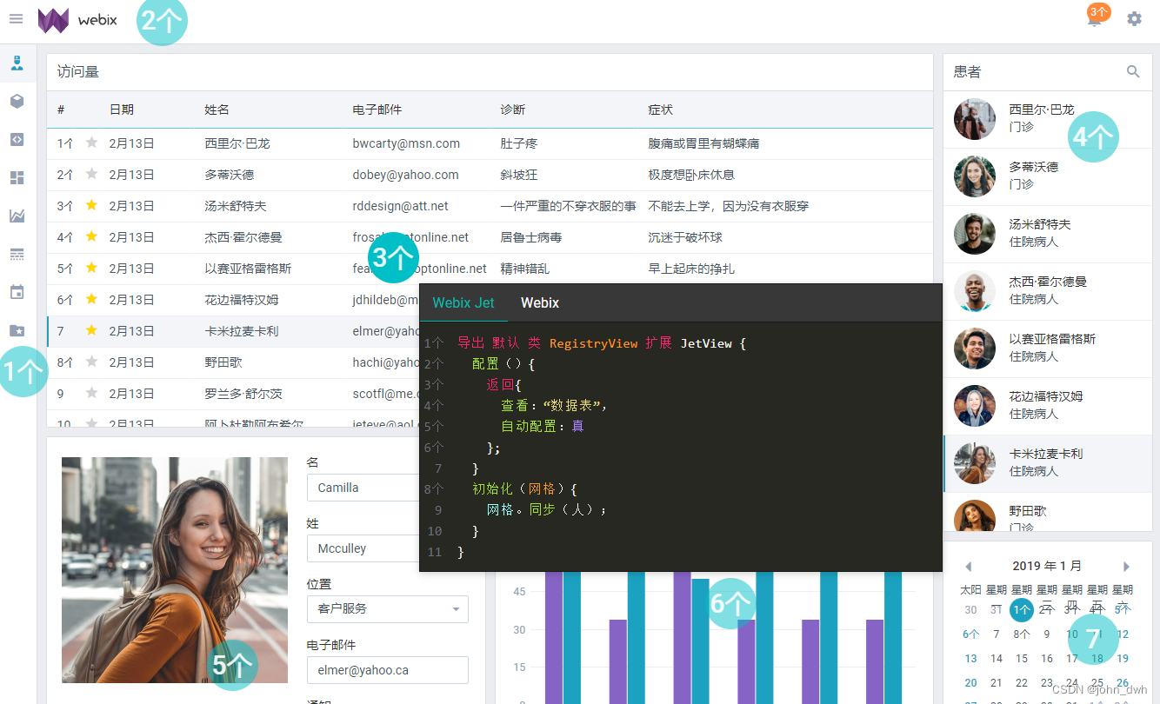Select the doctor/patients icon in the sidebar

tap(17, 63)
